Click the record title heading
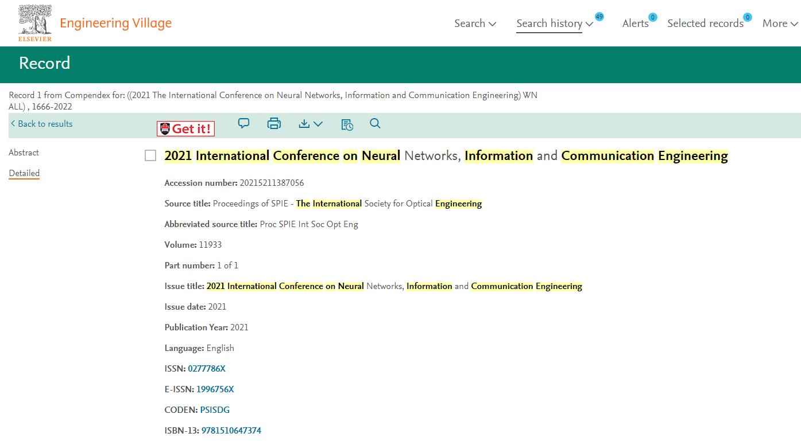 click(x=446, y=156)
